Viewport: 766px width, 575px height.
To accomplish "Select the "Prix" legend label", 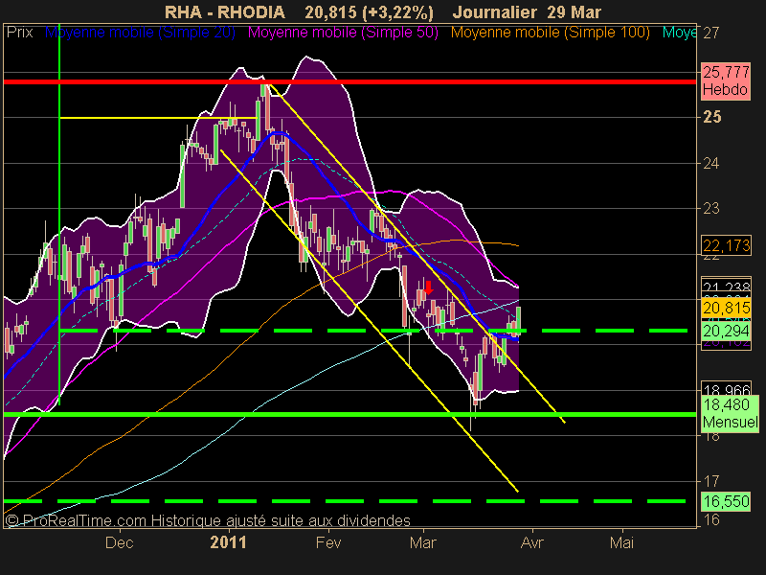I will pyautogui.click(x=19, y=33).
